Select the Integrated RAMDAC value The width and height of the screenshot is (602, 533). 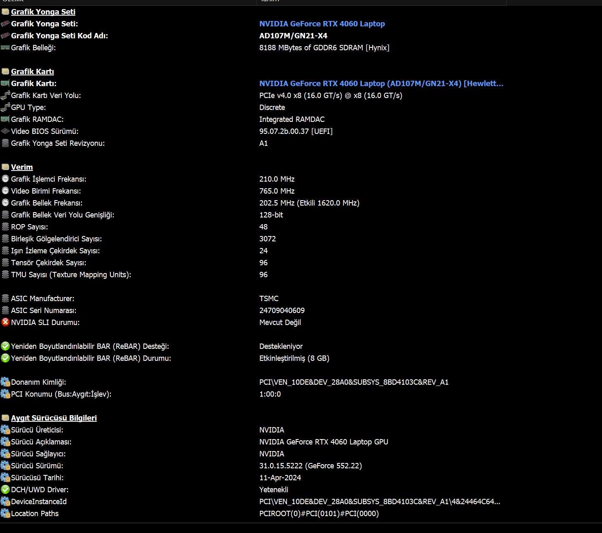pos(292,119)
